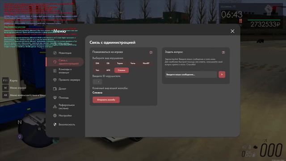Click the 2732533₽ money balance
Image resolution: width=286 pixels, height=161 pixels.
(x=265, y=24)
